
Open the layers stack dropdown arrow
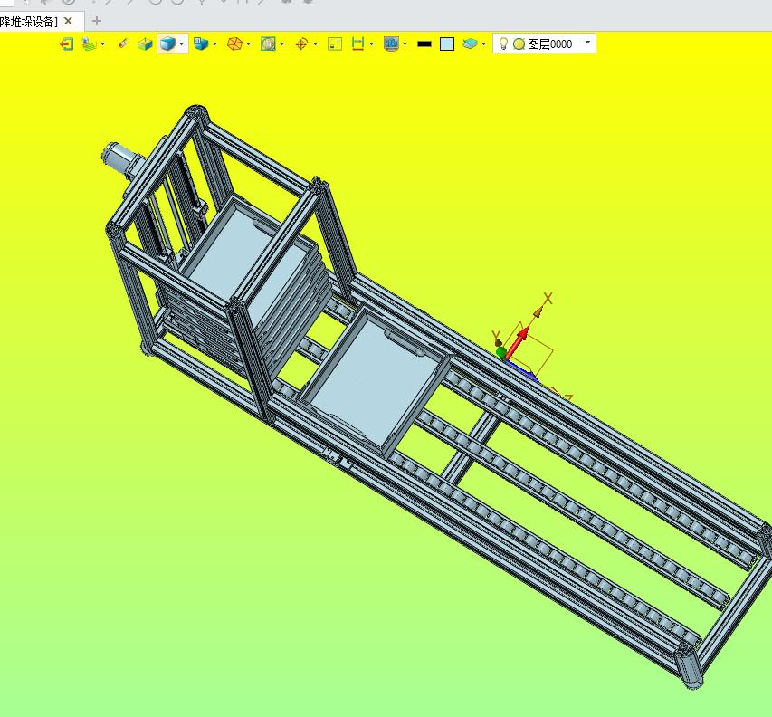483,43
